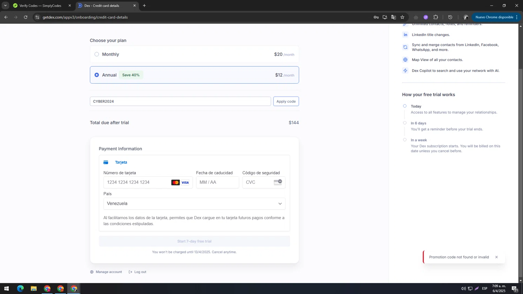Open the Chrome three-dot menu
The image size is (523, 294).
(x=517, y=17)
